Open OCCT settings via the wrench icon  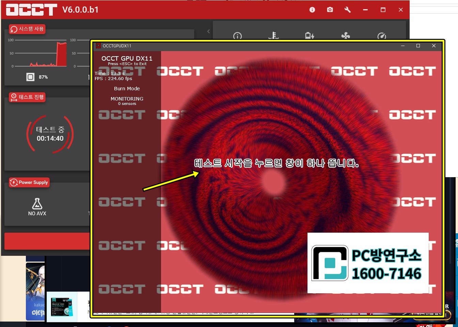(347, 10)
